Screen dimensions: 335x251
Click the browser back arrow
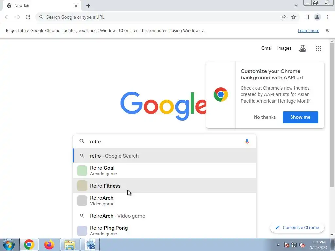click(7, 17)
